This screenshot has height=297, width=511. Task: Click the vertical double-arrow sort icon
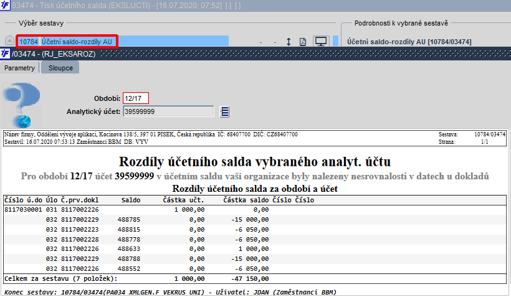pyautogui.click(x=289, y=42)
